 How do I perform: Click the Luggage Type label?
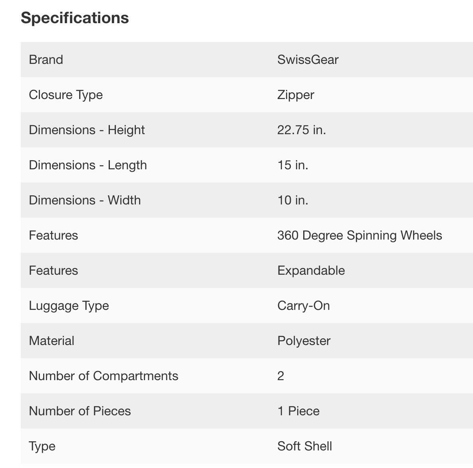click(69, 305)
